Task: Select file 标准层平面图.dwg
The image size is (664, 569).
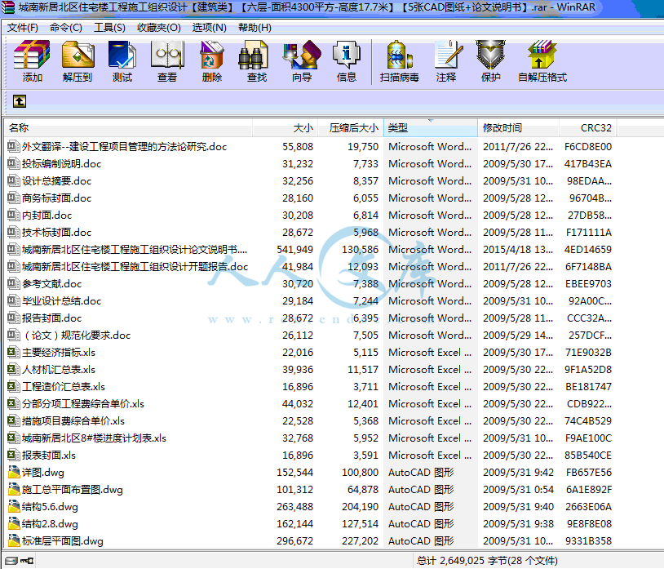Action: (x=63, y=541)
